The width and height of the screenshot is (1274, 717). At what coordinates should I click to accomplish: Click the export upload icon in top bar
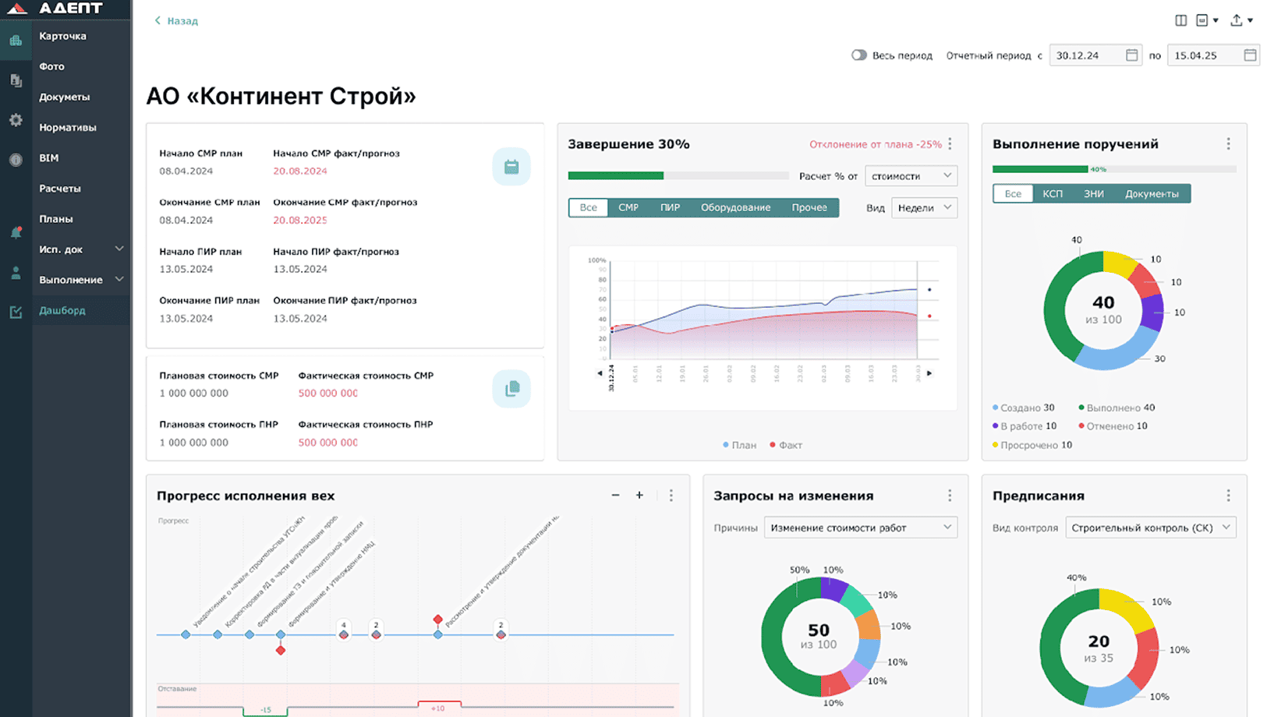(1237, 20)
